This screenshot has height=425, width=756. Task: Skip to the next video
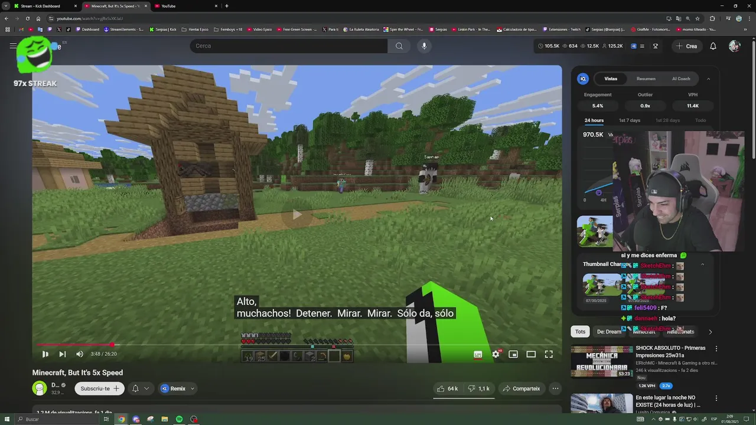pos(62,354)
